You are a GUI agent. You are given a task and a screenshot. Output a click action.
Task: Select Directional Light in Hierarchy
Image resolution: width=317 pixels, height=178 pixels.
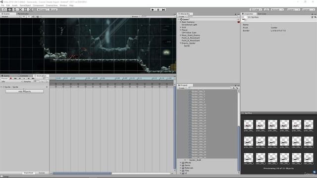189,25
